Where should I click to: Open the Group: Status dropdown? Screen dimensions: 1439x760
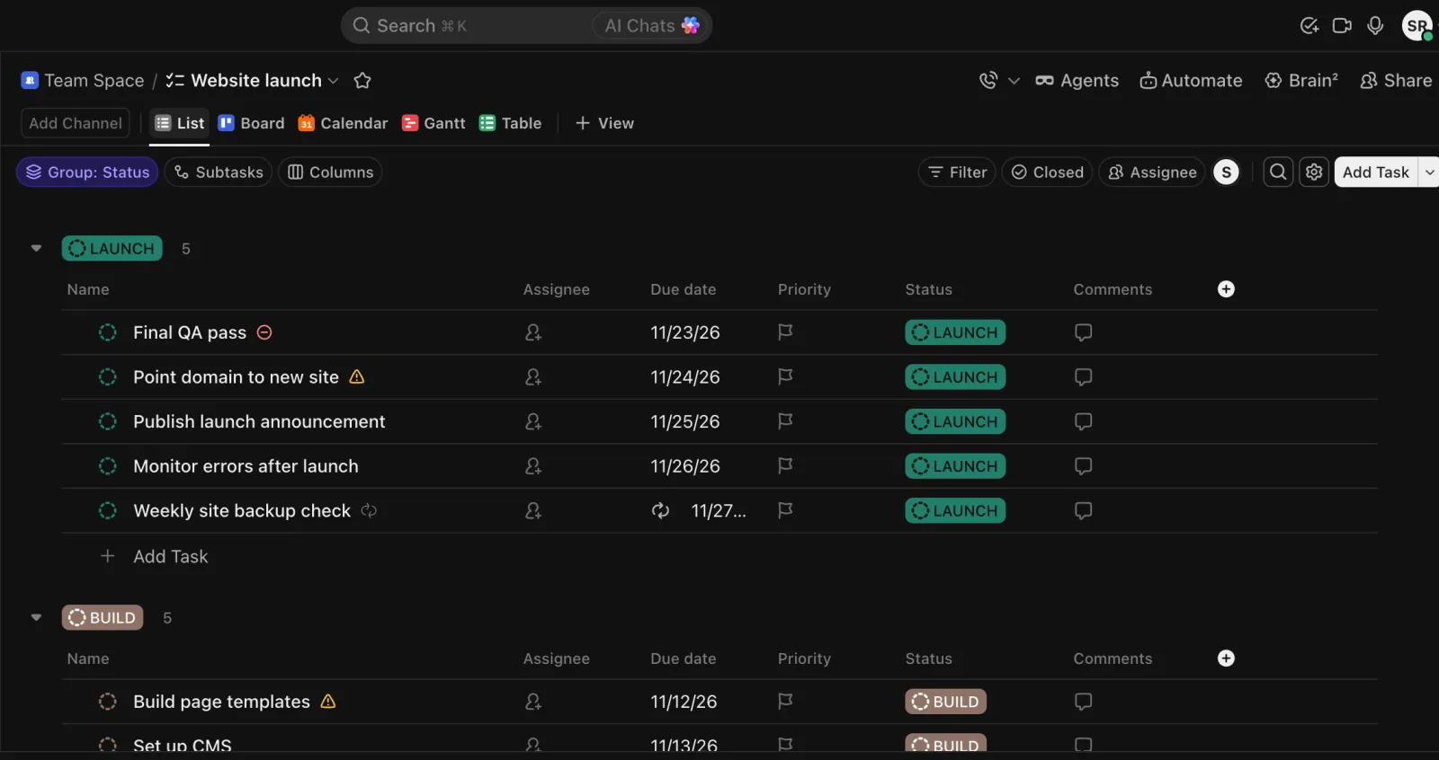pos(87,172)
